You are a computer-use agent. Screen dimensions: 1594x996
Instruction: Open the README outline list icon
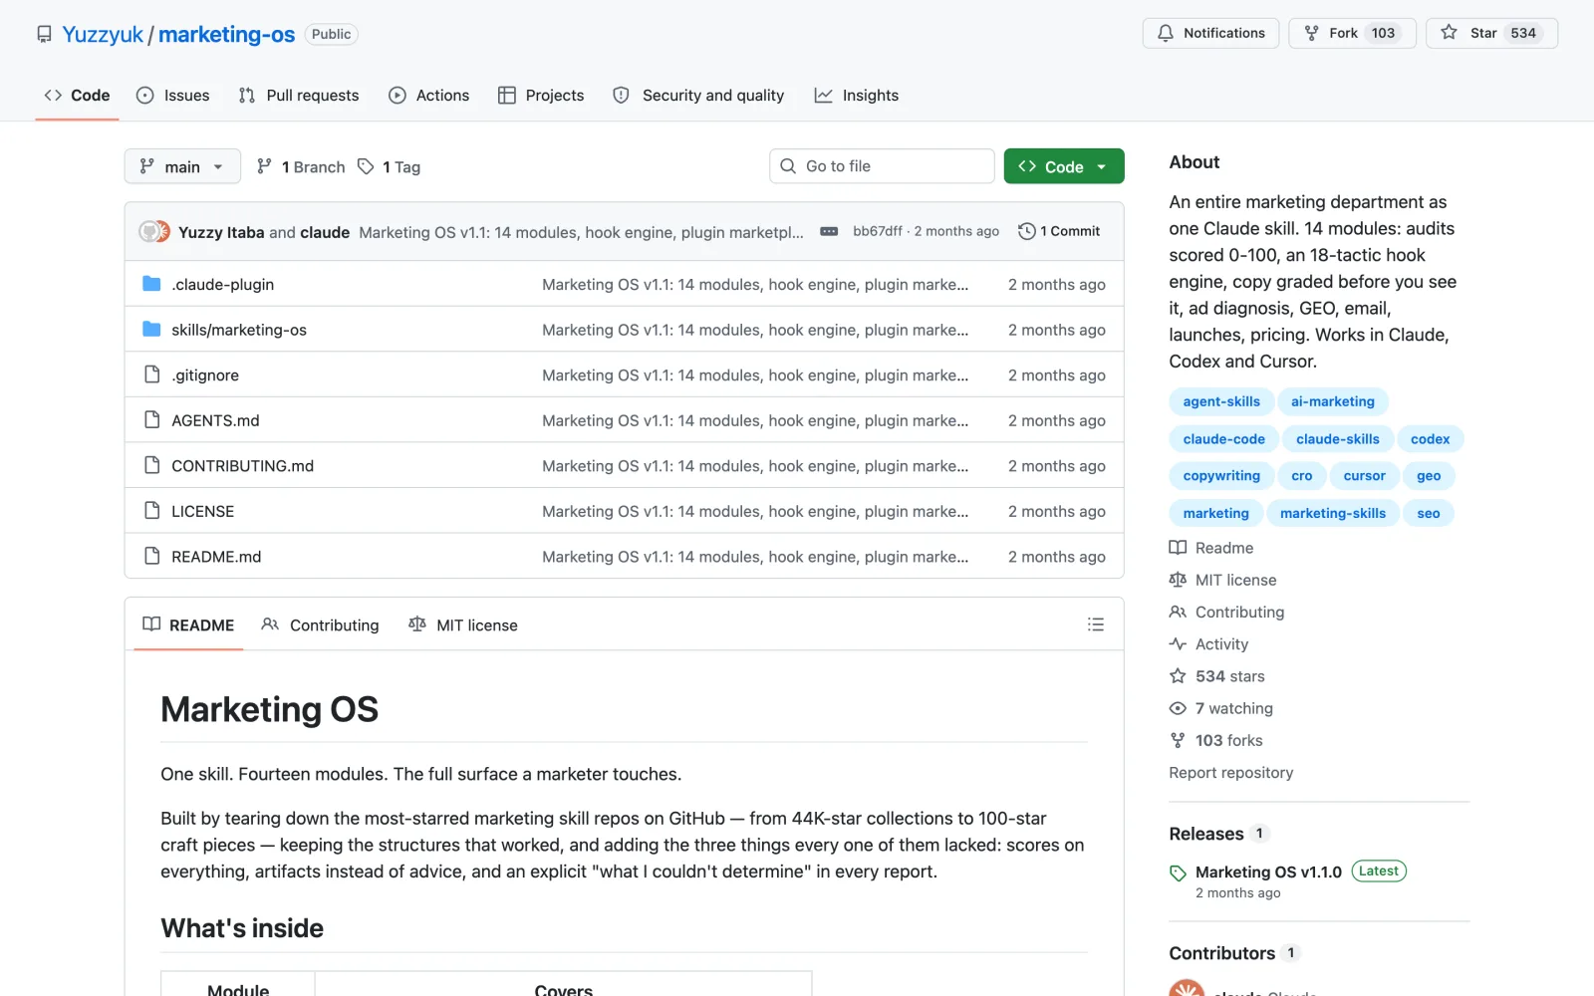coord(1096,624)
